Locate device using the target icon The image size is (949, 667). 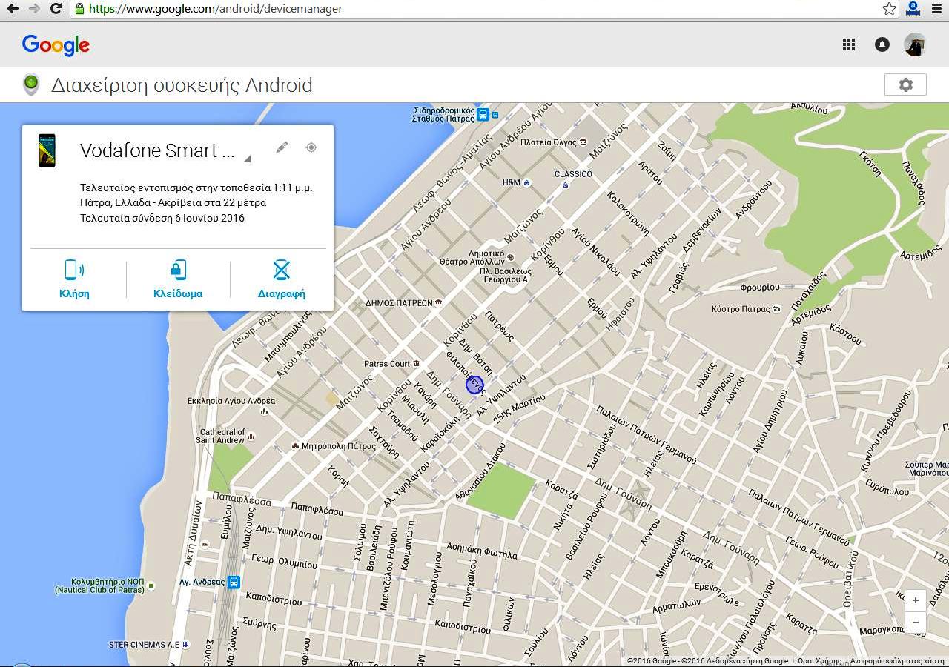click(x=311, y=147)
